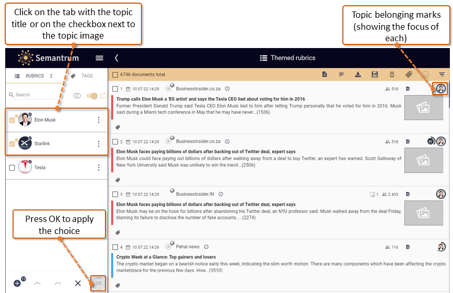453x293 pixels.
Task: Click the smiley sentiment icon in the toolbar
Action: [x=425, y=75]
